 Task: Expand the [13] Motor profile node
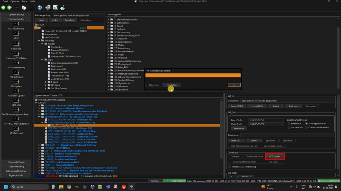coord(108,45)
